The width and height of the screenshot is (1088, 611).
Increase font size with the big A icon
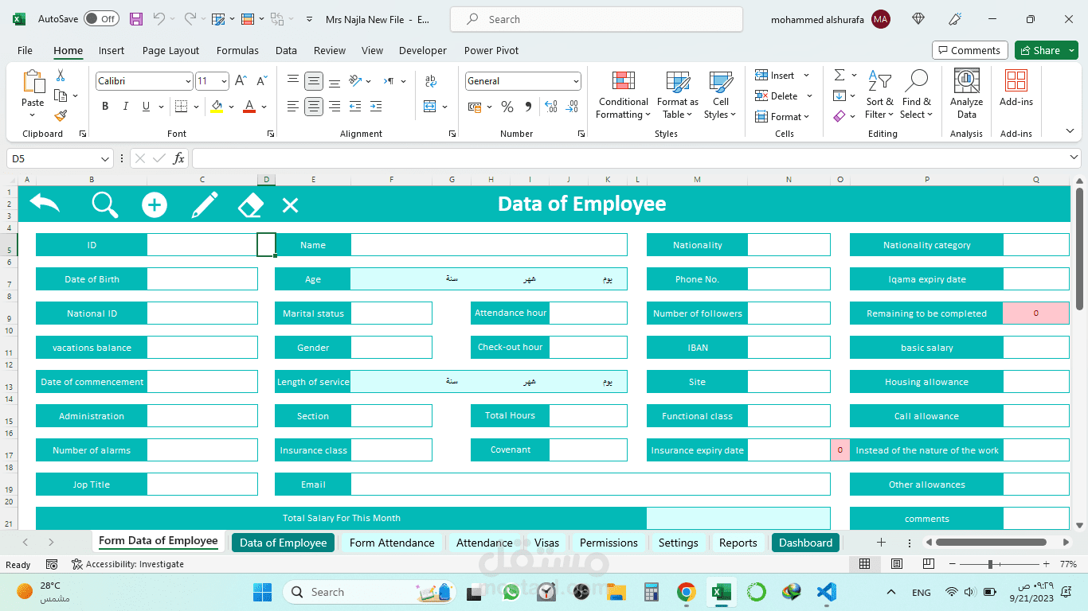[241, 81]
